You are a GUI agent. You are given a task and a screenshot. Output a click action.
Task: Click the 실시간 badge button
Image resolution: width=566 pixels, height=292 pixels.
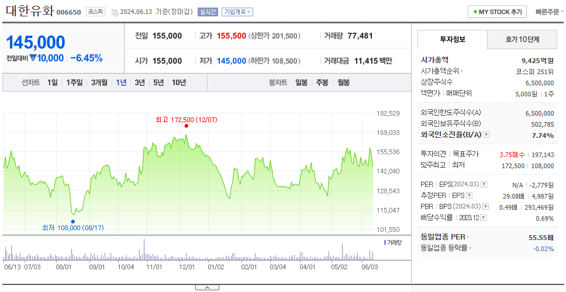tap(208, 12)
